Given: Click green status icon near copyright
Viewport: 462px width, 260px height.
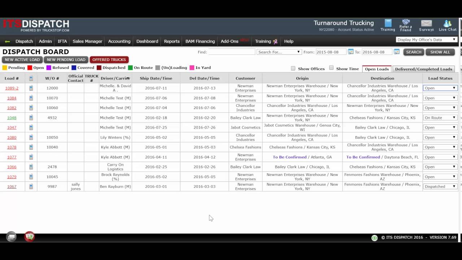Looking at the screenshot, I should pyautogui.click(x=375, y=238).
